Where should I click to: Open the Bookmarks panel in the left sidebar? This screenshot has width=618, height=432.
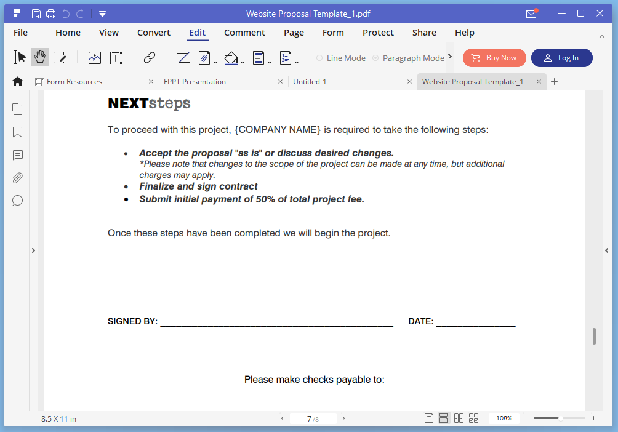click(17, 132)
